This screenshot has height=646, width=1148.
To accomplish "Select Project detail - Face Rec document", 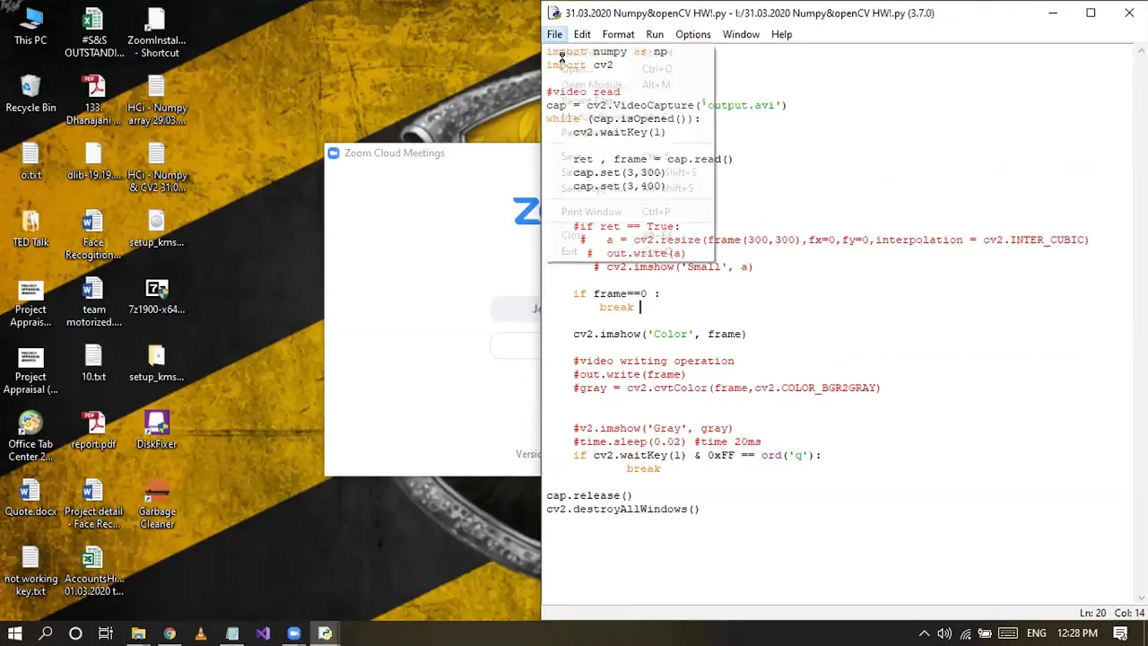I will [x=93, y=504].
